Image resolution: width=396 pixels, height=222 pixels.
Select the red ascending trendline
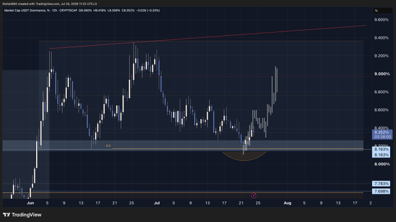click(207, 37)
